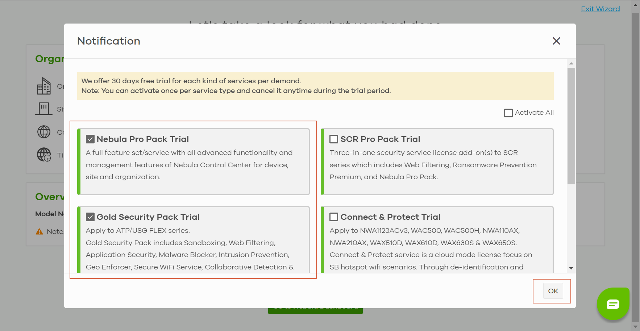Click the 'Apply to ATP/USG FLEX series.' text

138,230
